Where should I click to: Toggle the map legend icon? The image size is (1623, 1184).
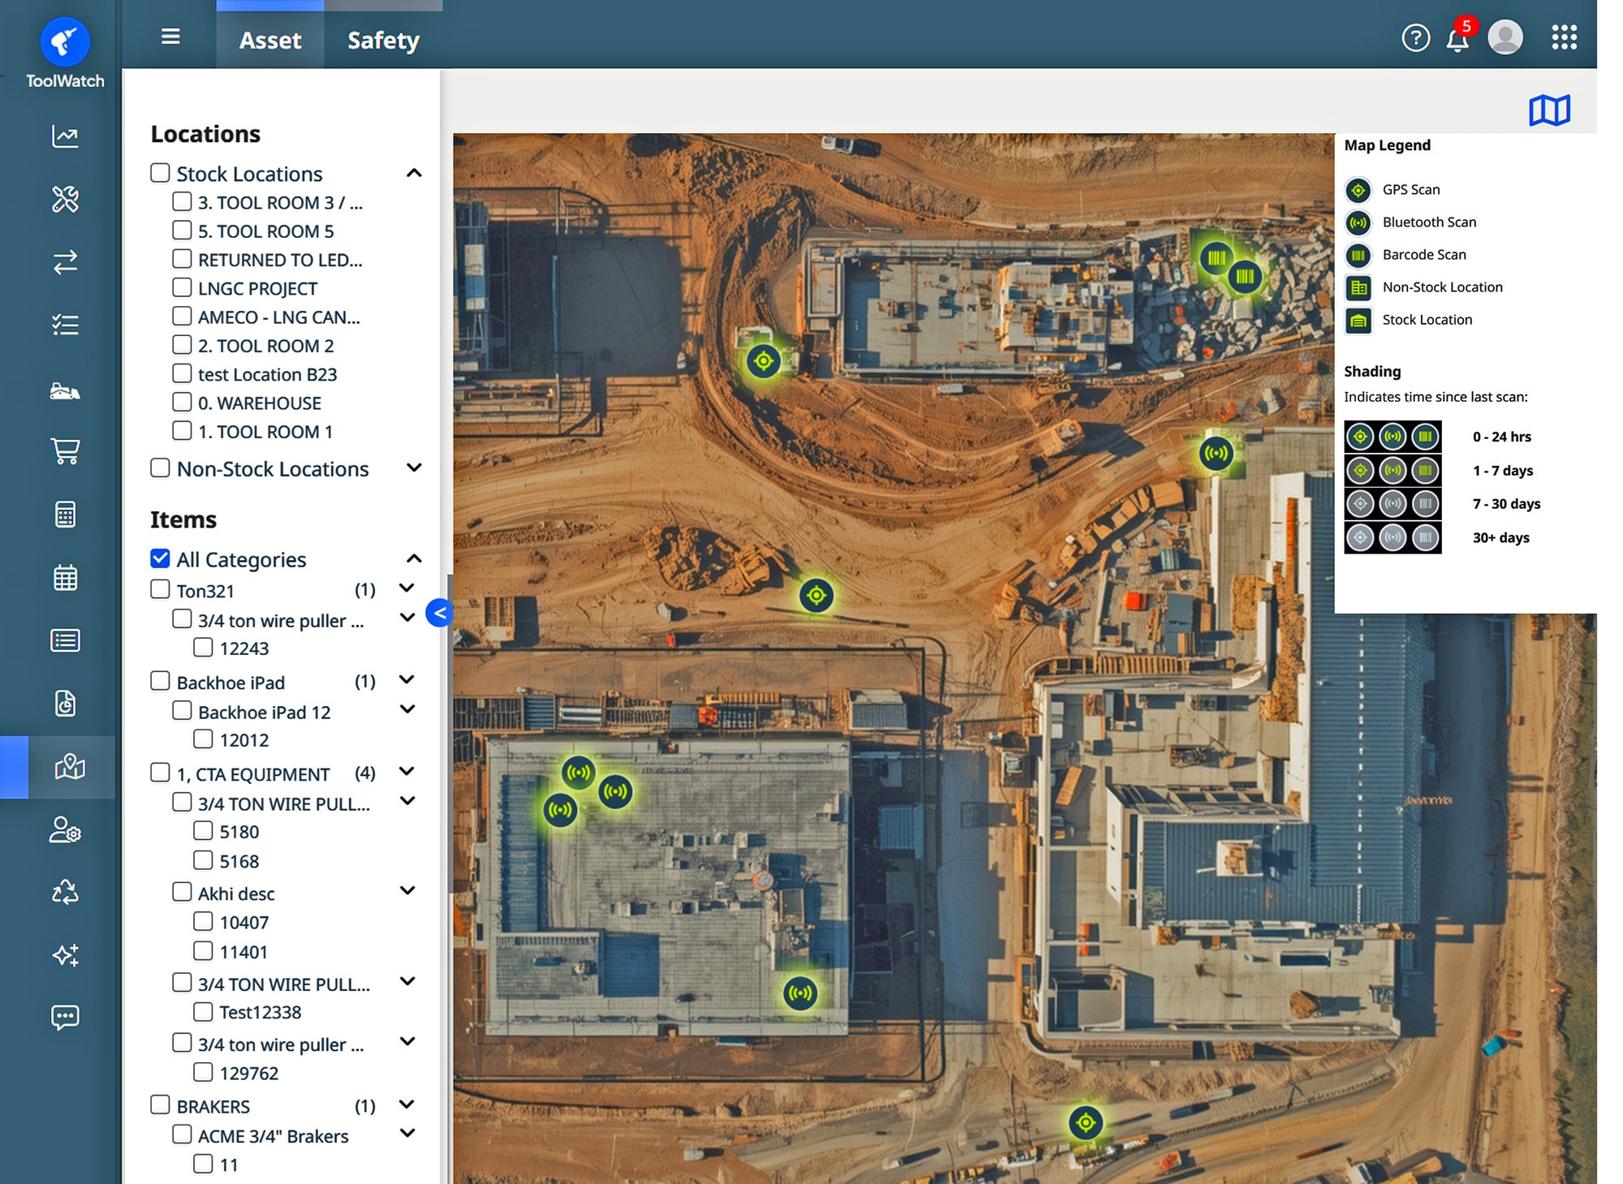1549,110
